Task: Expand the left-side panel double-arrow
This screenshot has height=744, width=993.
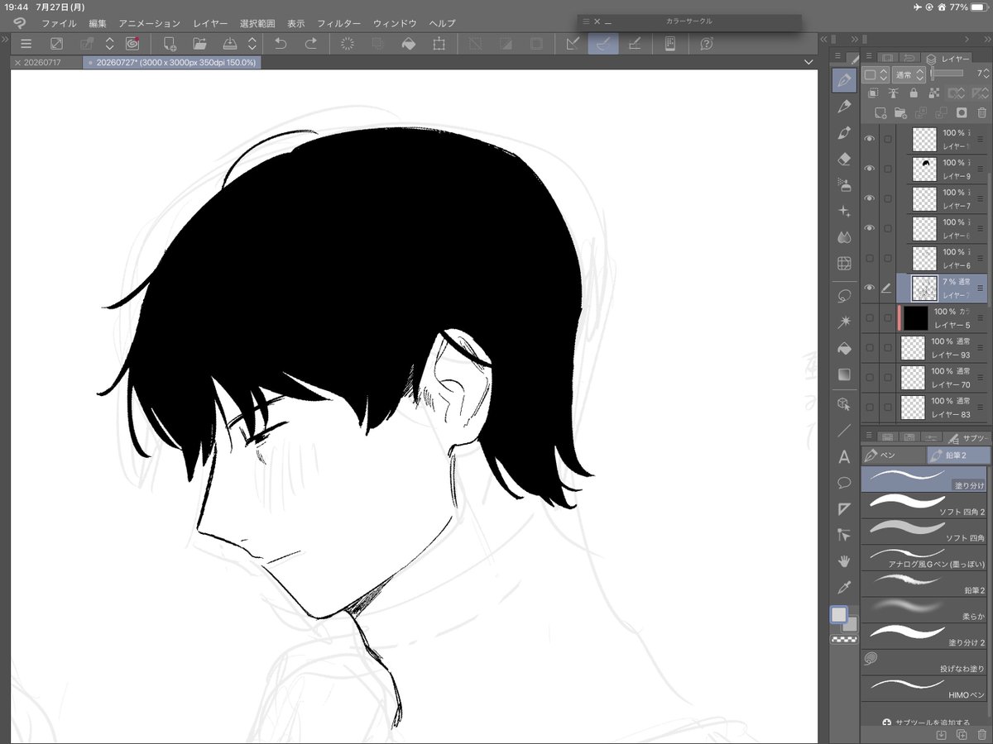Action: pos(5,39)
